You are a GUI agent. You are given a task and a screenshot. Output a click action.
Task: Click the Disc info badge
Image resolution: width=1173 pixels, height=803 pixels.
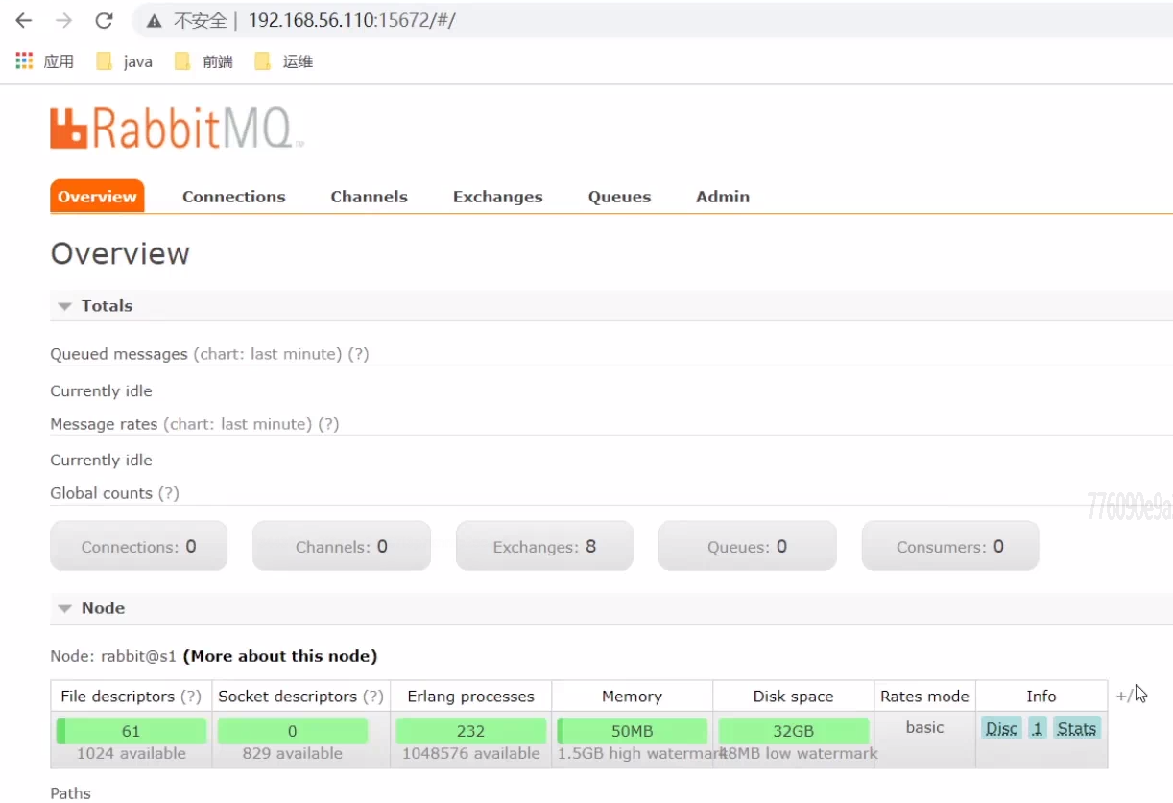point(1001,728)
